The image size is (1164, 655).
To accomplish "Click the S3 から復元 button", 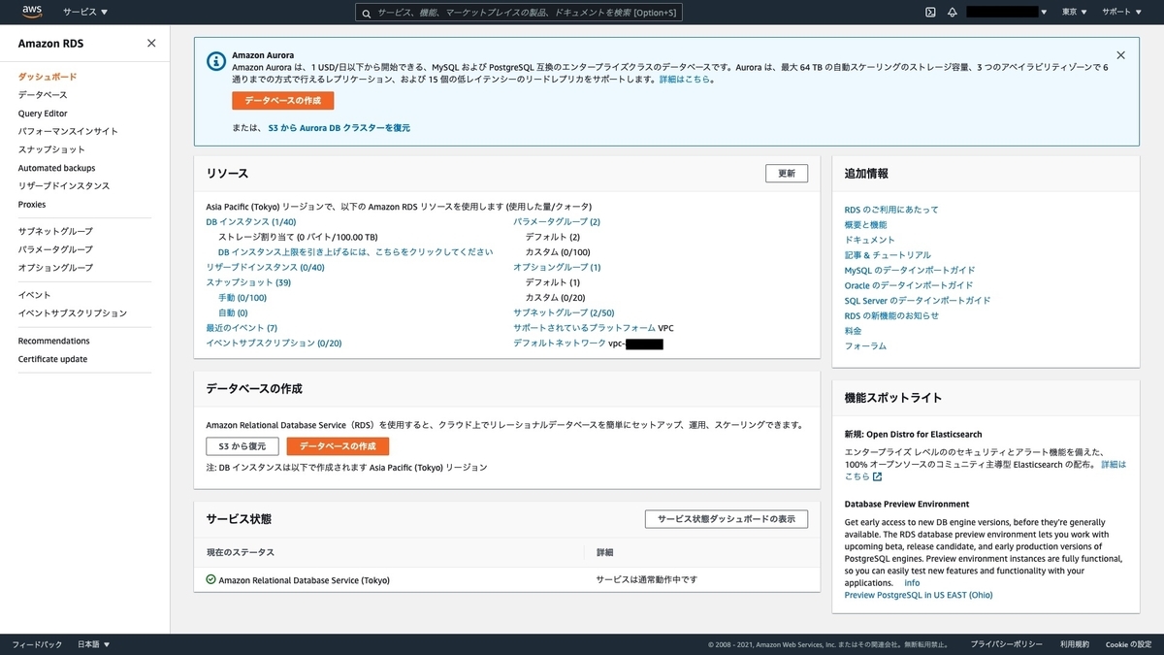I will 242,446.
